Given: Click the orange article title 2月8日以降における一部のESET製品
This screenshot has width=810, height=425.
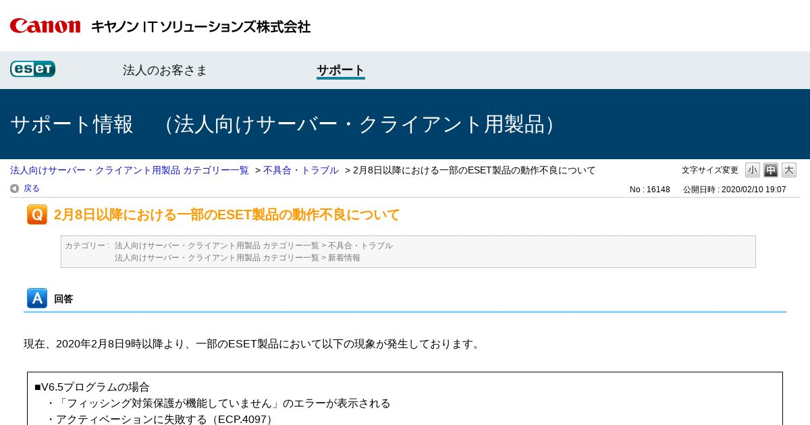Looking at the screenshot, I should [227, 215].
